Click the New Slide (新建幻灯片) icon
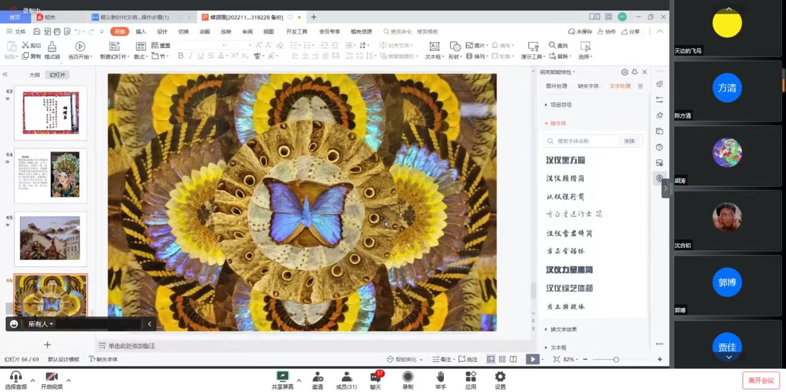Viewport: 786px width, 392px height. click(114, 47)
